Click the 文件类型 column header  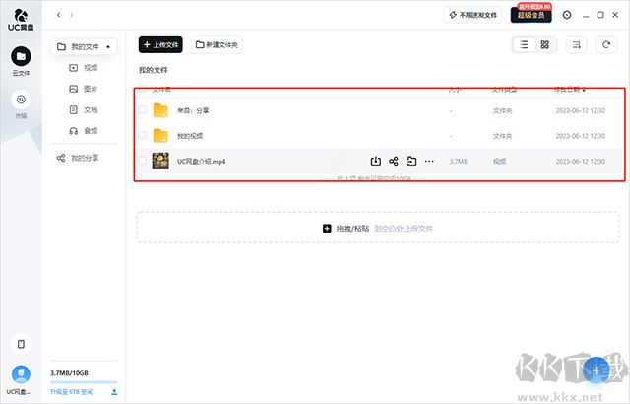click(x=505, y=90)
